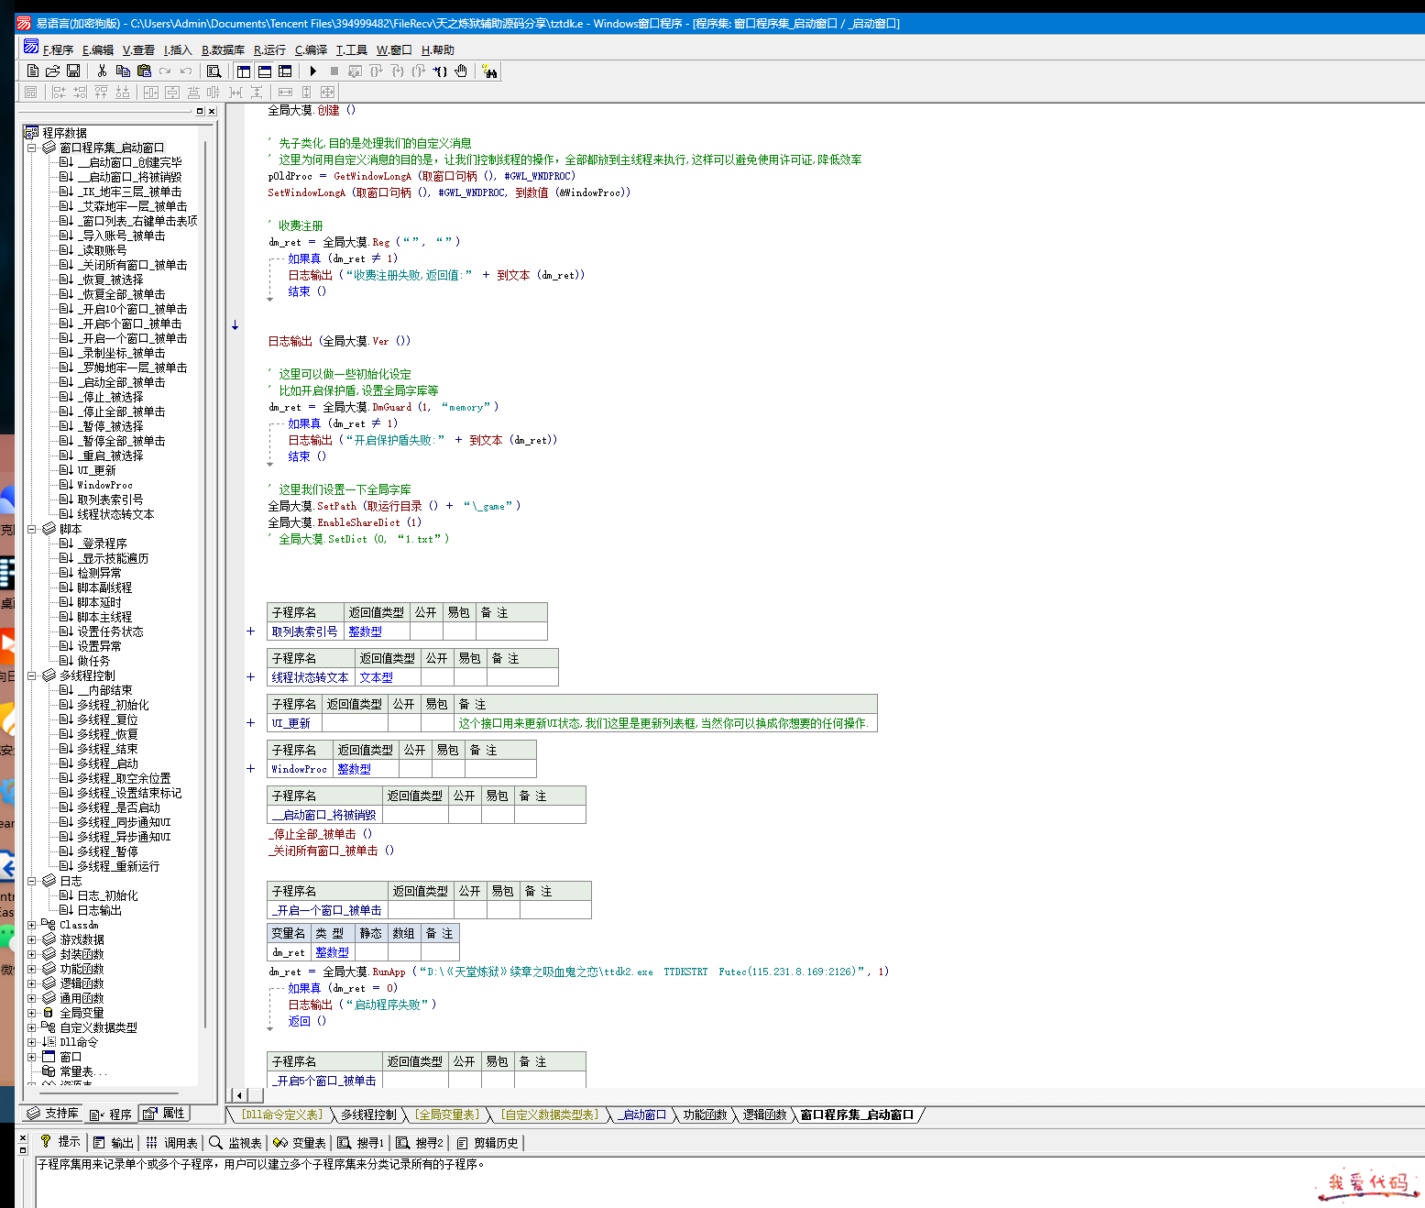1425x1208 pixels.
Task: Select the third window layout icon
Action: (x=285, y=71)
